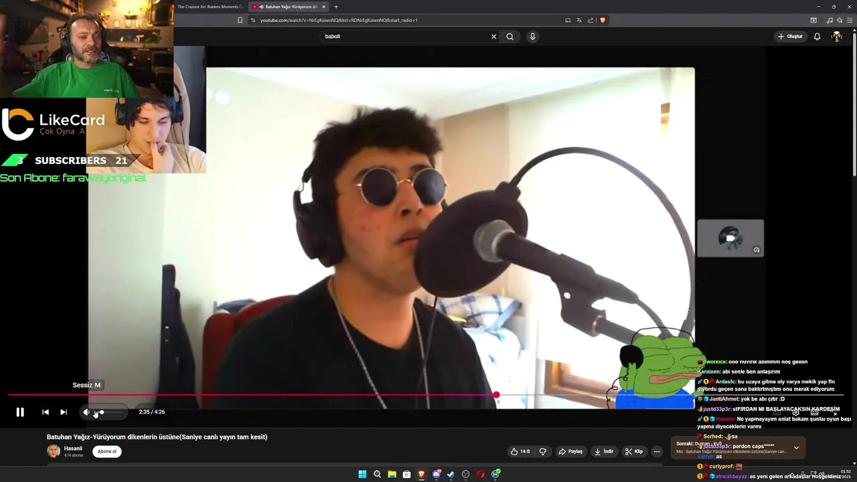Image resolution: width=857 pixels, height=482 pixels.
Task: Subscribe with the Abone ol button
Action: pyautogui.click(x=107, y=451)
